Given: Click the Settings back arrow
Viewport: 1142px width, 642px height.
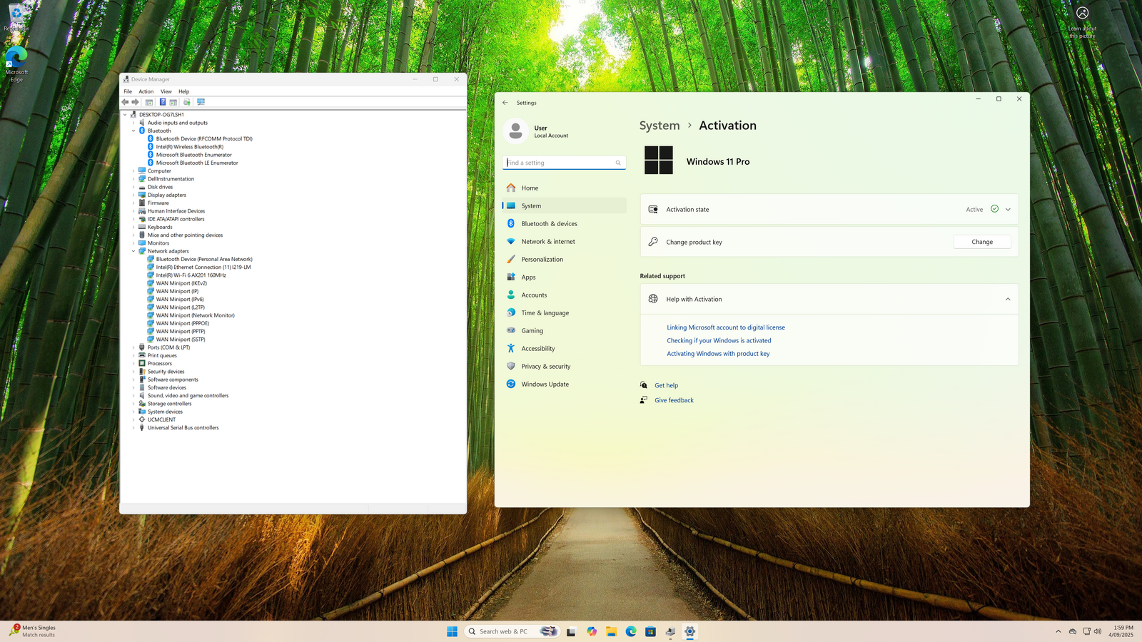Looking at the screenshot, I should coord(505,103).
